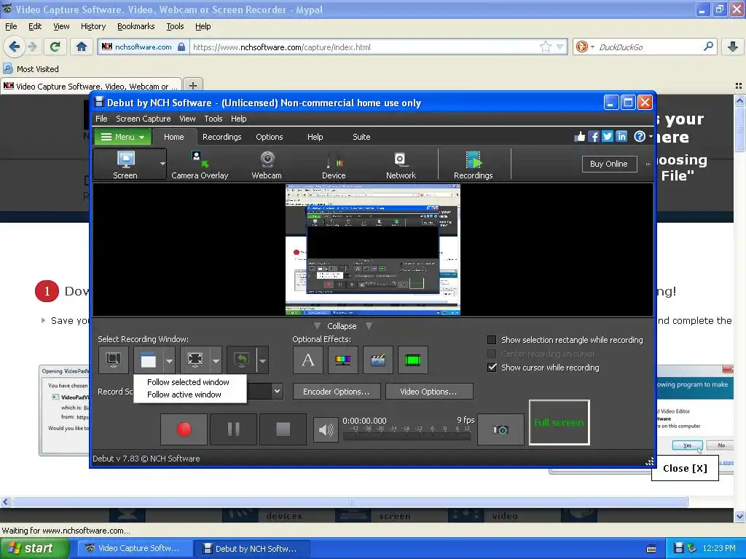Click the browser vertical scrollbar

click(x=739, y=128)
